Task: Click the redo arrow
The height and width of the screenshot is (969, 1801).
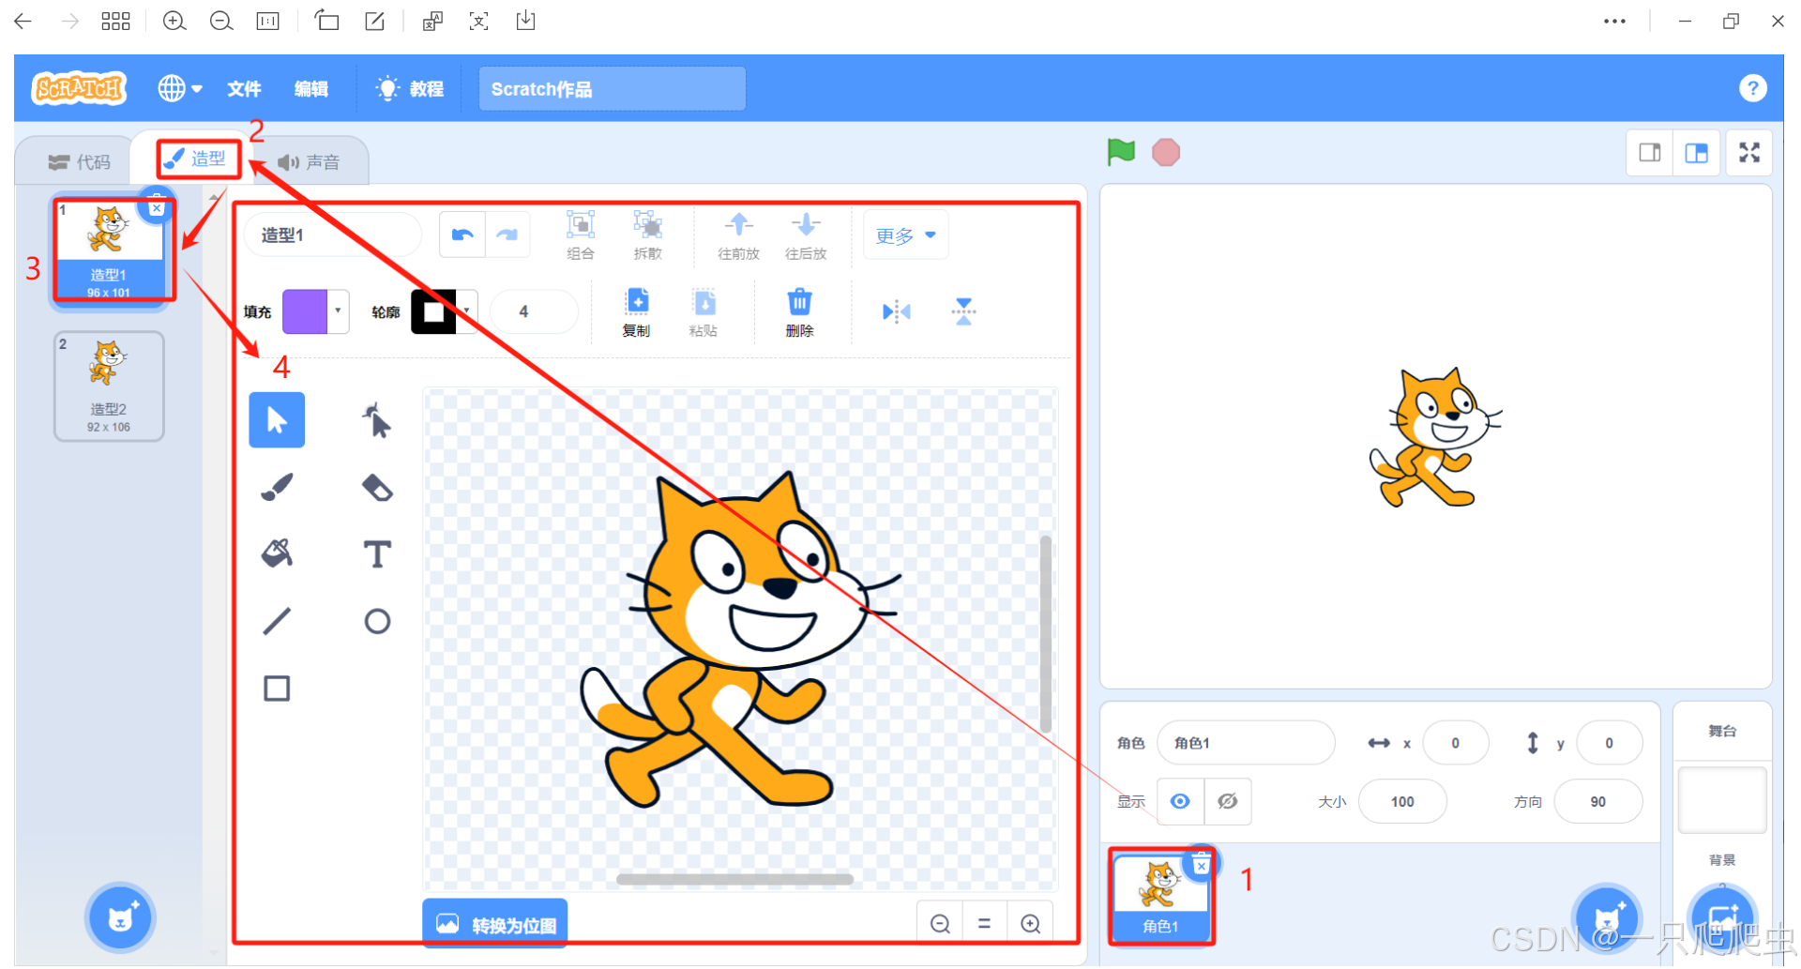Action: [x=507, y=235]
